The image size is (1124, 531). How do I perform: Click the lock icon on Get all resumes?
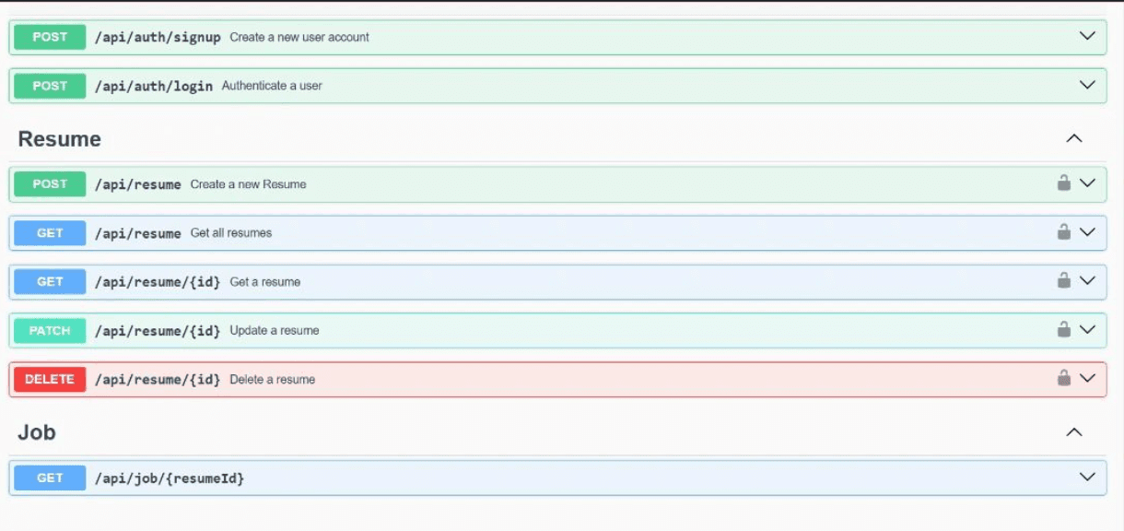[x=1063, y=232]
